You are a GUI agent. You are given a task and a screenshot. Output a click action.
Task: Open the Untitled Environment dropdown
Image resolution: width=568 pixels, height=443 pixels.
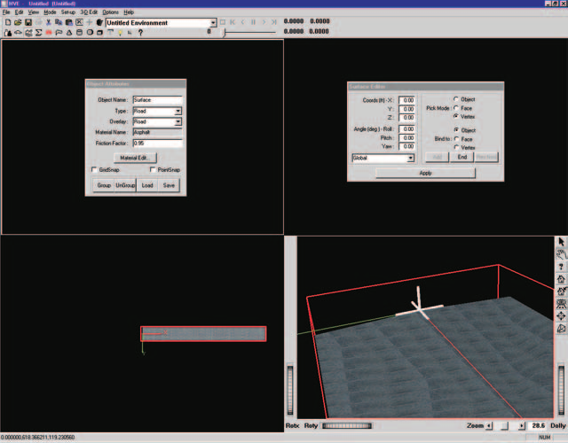(x=213, y=23)
